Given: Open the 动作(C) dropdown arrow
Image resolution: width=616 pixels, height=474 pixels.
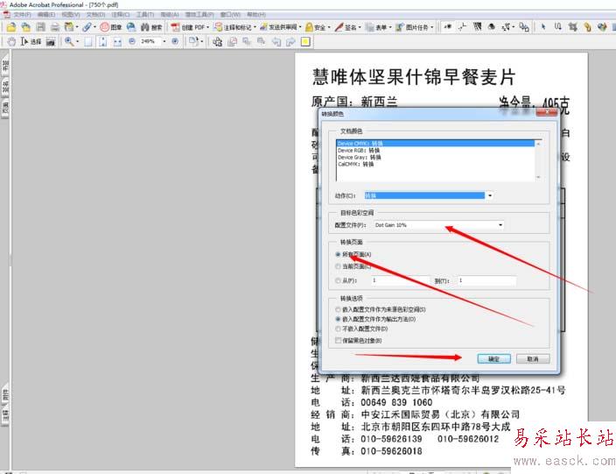Looking at the screenshot, I should 490,195.
